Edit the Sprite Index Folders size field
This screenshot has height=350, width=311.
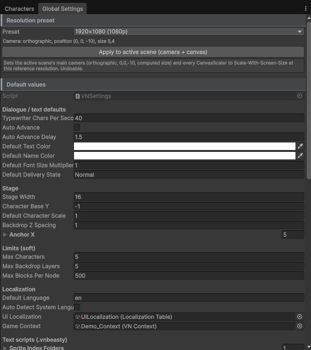[x=293, y=348]
